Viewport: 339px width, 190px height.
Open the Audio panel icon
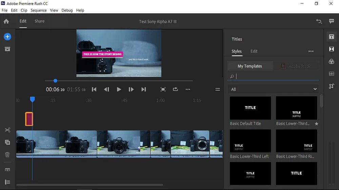pyautogui.click(x=332, y=74)
